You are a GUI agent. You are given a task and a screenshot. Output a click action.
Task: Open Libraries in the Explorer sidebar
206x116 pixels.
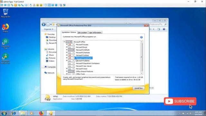coord(49,49)
